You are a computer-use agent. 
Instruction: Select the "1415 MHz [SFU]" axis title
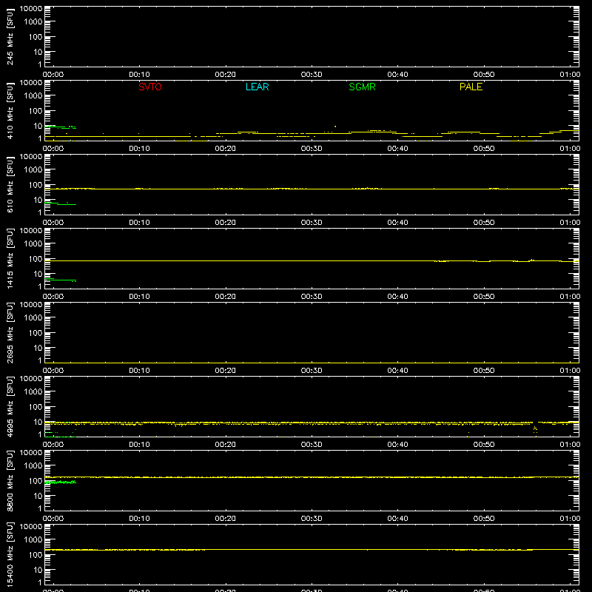(x=10, y=258)
